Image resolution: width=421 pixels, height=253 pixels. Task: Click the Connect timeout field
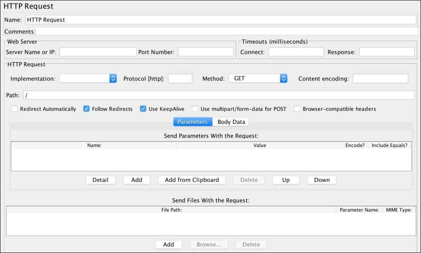(x=296, y=51)
